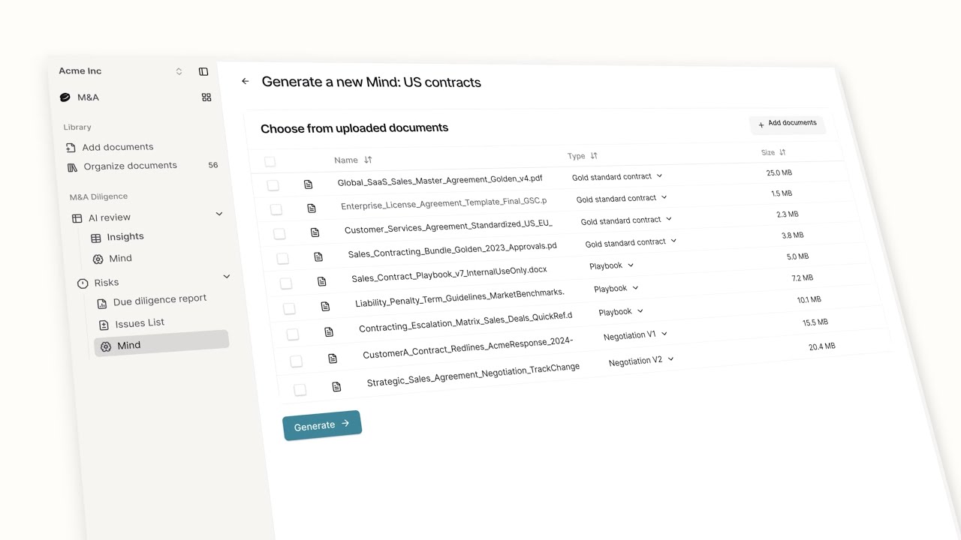
Task: Select the Global_SaaS_Sales_Master_Agreement checkbox
Action: pos(273,185)
